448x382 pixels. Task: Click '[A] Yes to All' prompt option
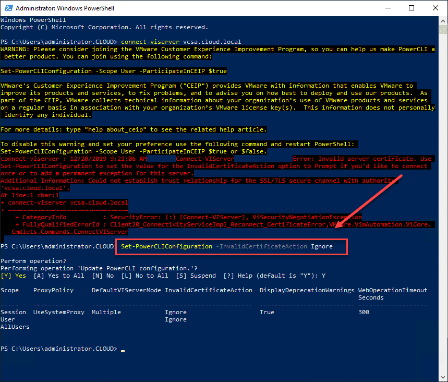tap(59, 276)
